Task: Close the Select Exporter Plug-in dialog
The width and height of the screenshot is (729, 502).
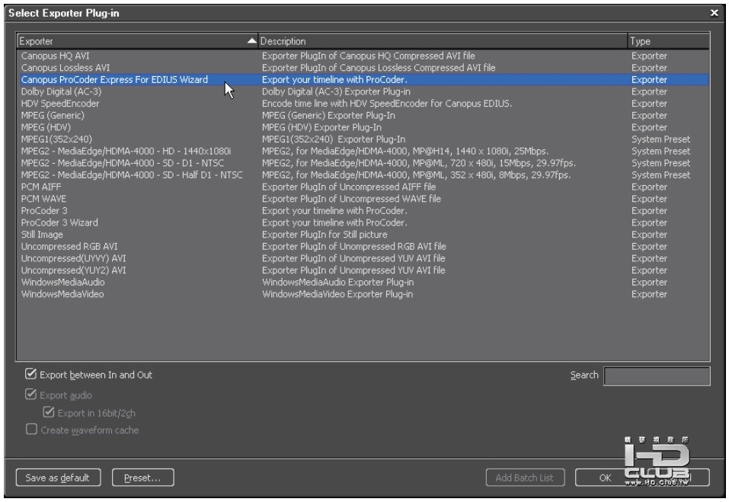Action: tap(714, 13)
